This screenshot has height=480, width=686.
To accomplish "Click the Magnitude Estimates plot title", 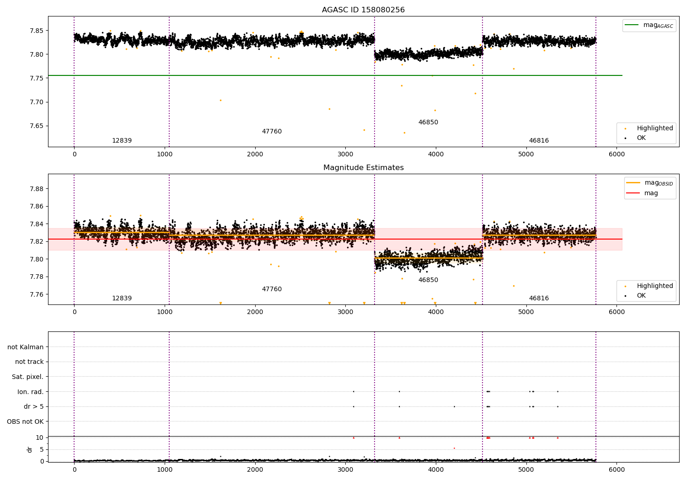I will coord(363,168).
